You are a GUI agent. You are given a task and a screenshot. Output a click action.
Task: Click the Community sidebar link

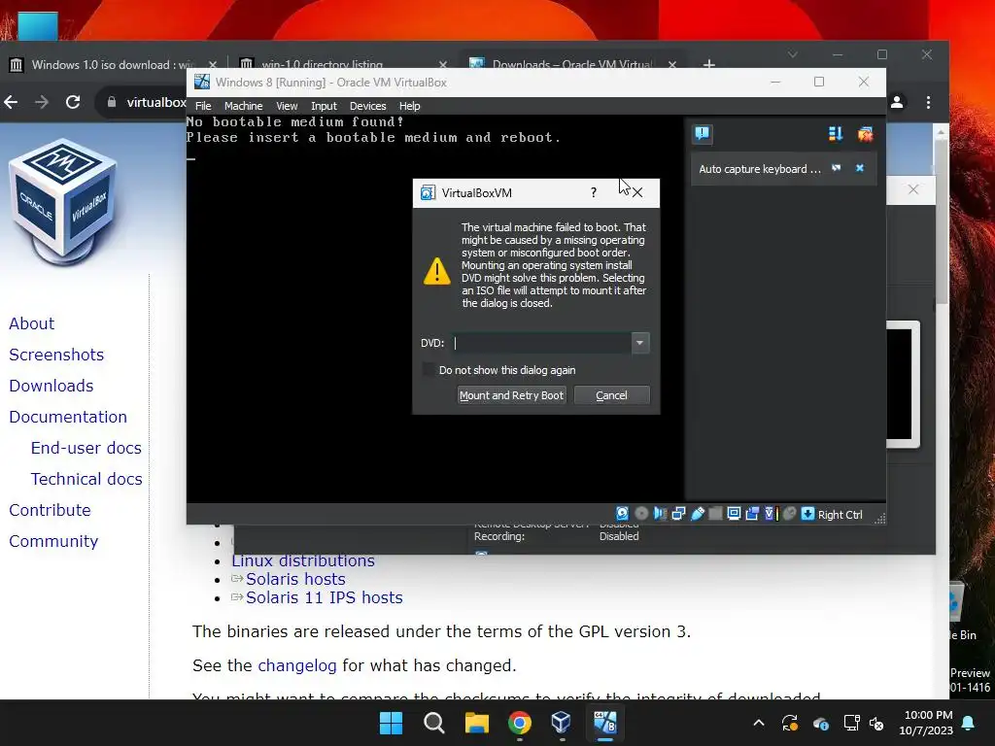coord(54,541)
